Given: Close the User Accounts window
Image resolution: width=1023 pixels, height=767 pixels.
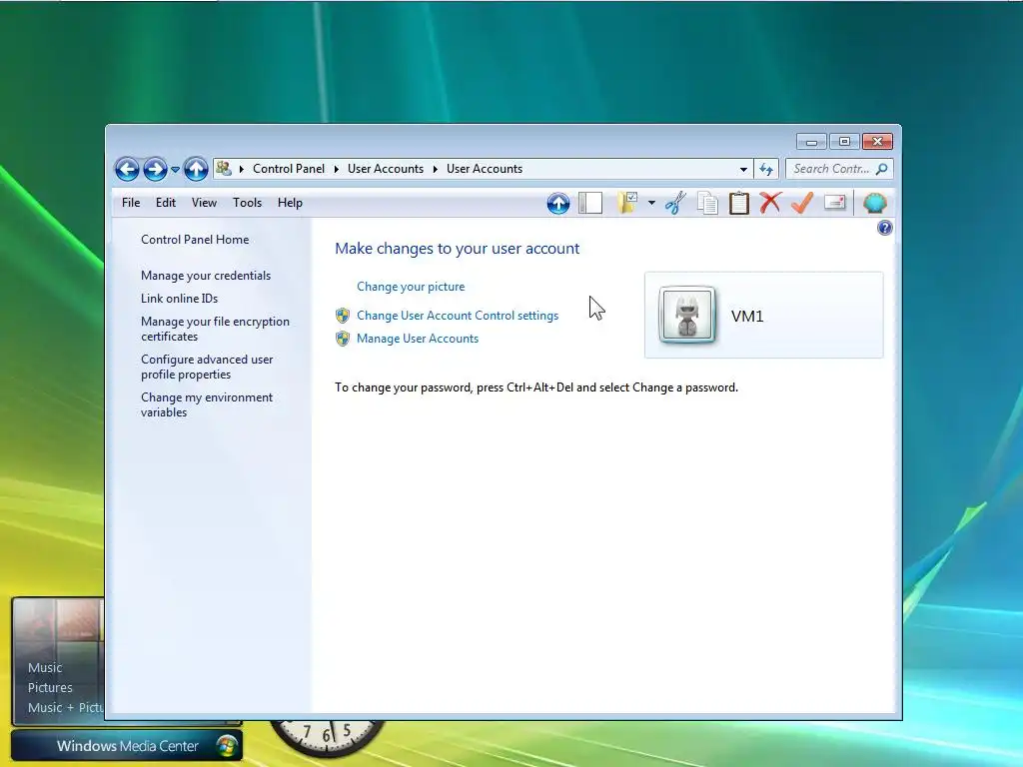Looking at the screenshot, I should point(877,142).
